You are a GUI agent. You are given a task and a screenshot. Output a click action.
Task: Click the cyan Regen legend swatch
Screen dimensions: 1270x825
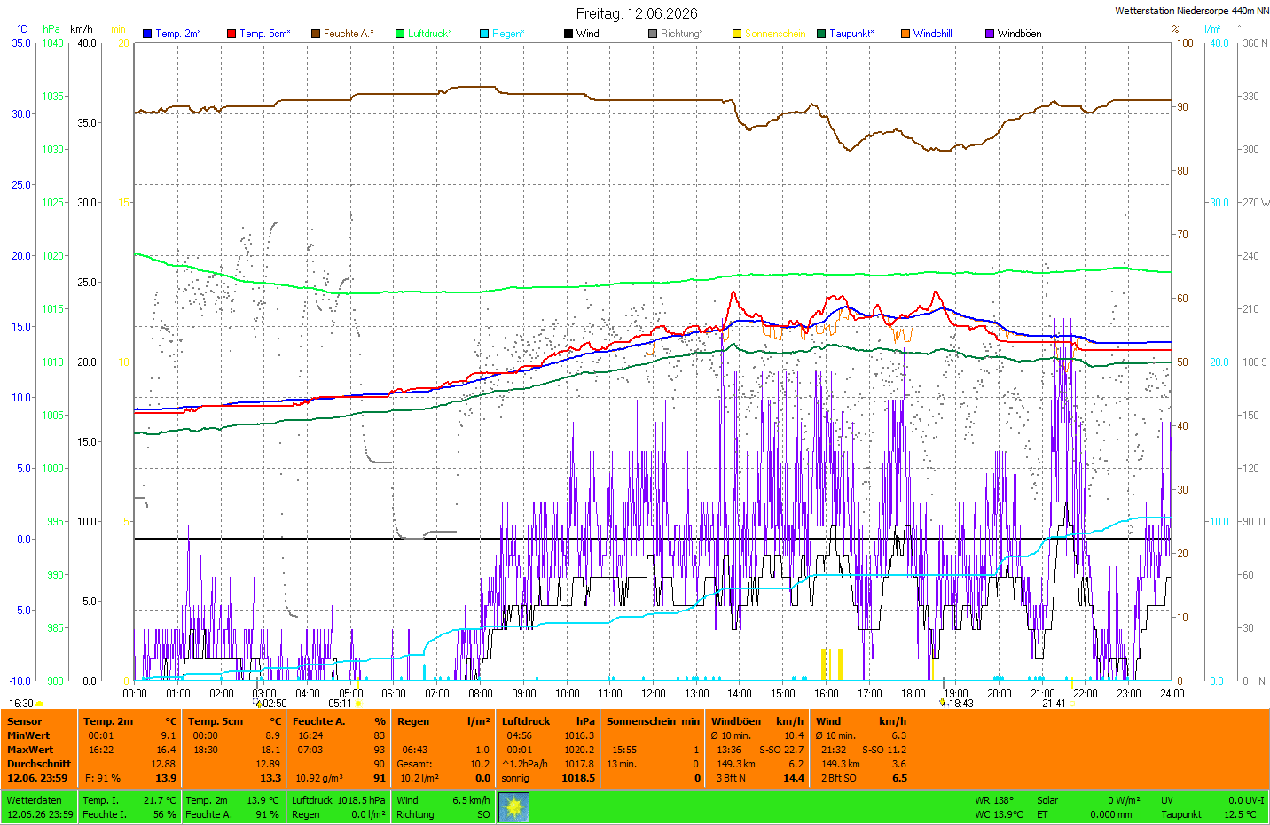click(484, 34)
